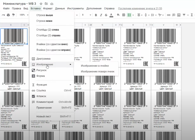Viewport: 195px width, 140px height.
Task: Click the filter funnel icon
Action: click(x=184, y=15)
